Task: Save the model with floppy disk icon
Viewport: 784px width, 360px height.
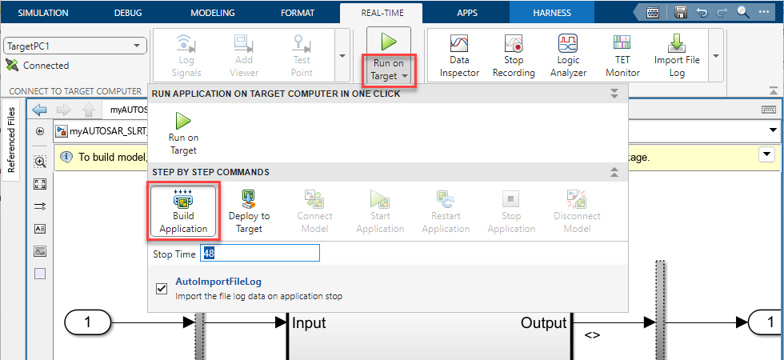Action: pyautogui.click(x=680, y=13)
